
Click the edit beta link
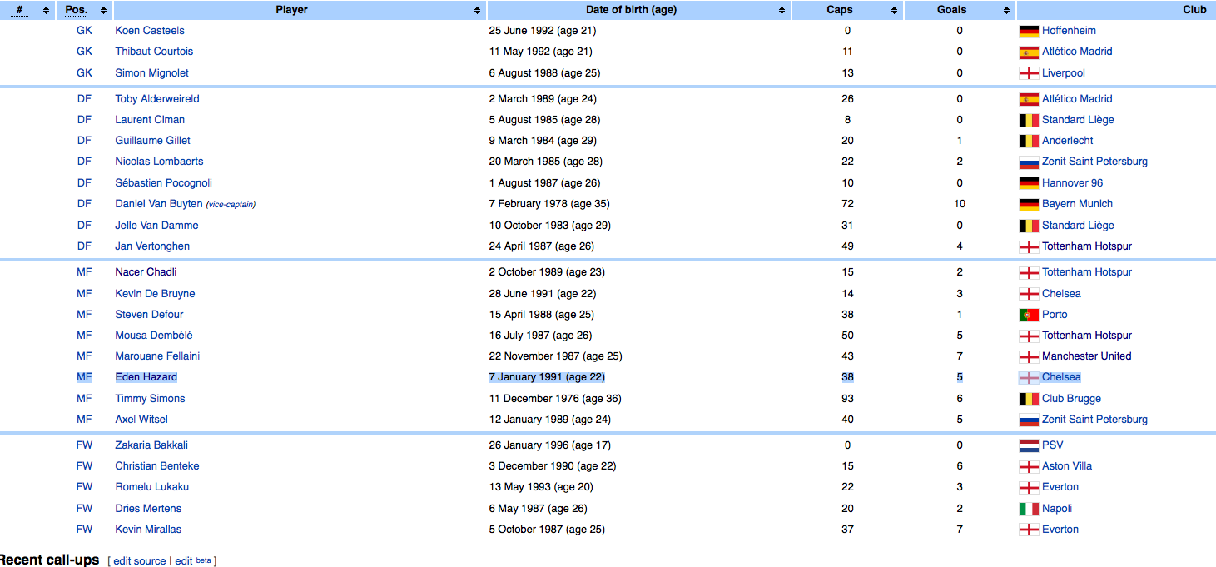point(193,561)
